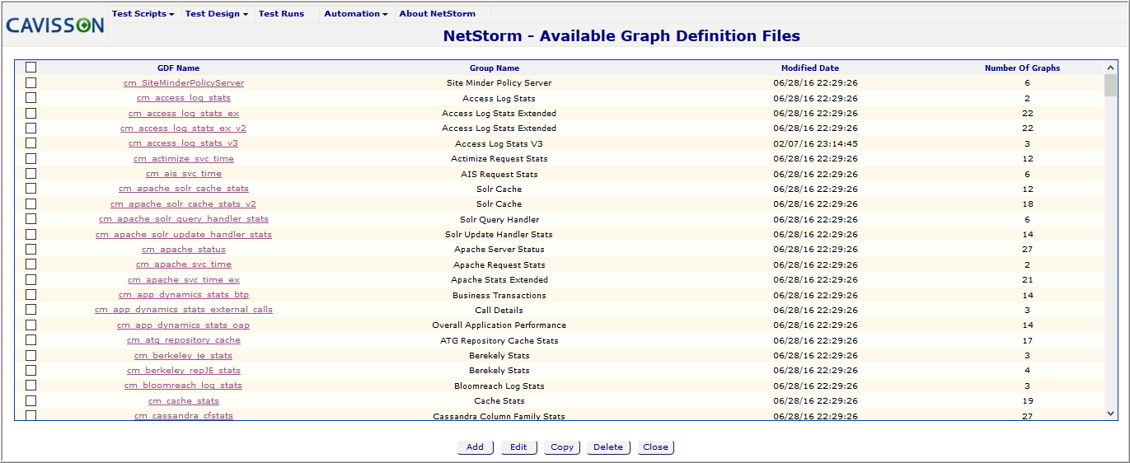Click the vertical scrollbar thumb
Viewport: 1130px width, 463px height.
click(1110, 86)
